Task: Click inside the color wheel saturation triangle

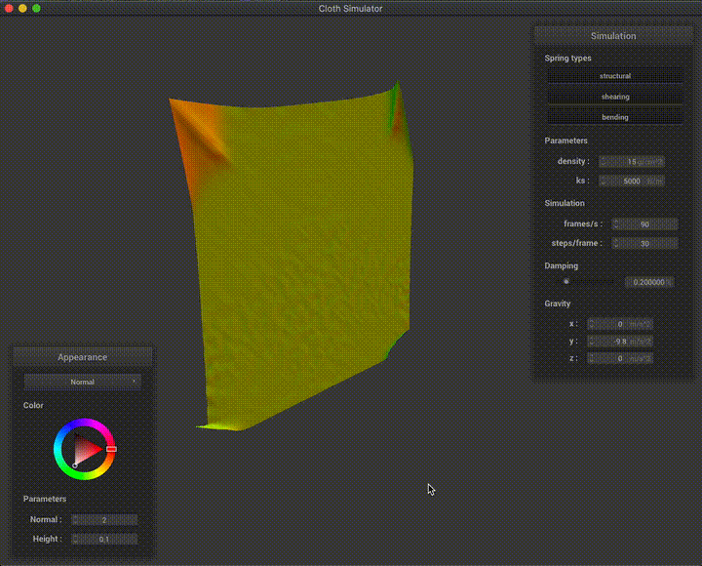Action: click(x=87, y=450)
